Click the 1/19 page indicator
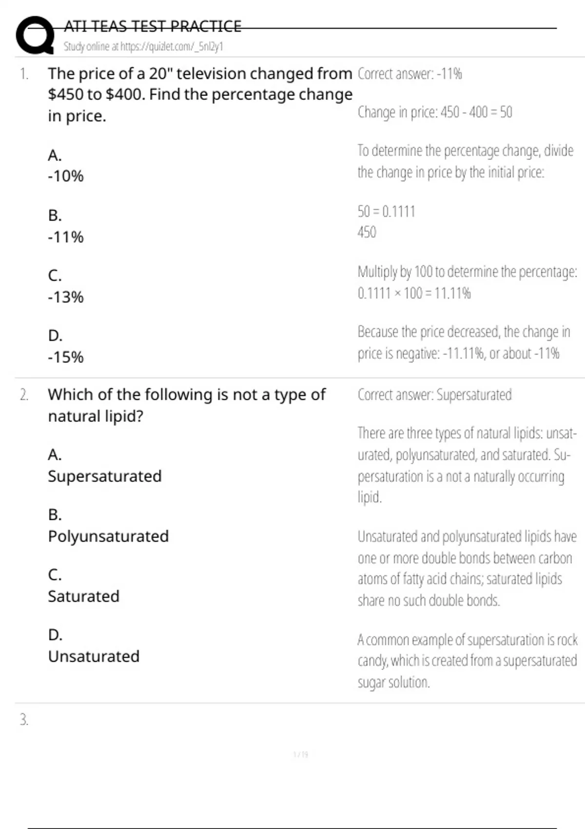Image resolution: width=585 pixels, height=829 pixels. point(300,755)
